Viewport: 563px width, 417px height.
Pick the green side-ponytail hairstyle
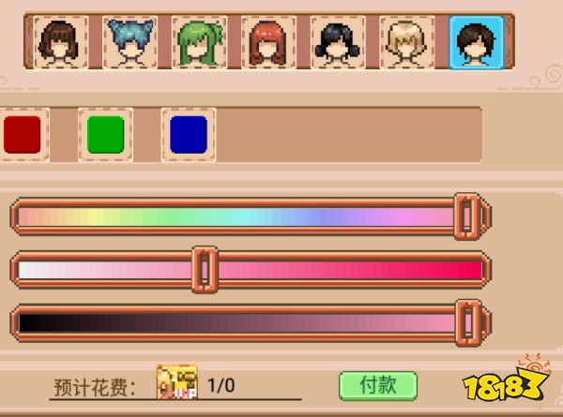[x=199, y=42]
